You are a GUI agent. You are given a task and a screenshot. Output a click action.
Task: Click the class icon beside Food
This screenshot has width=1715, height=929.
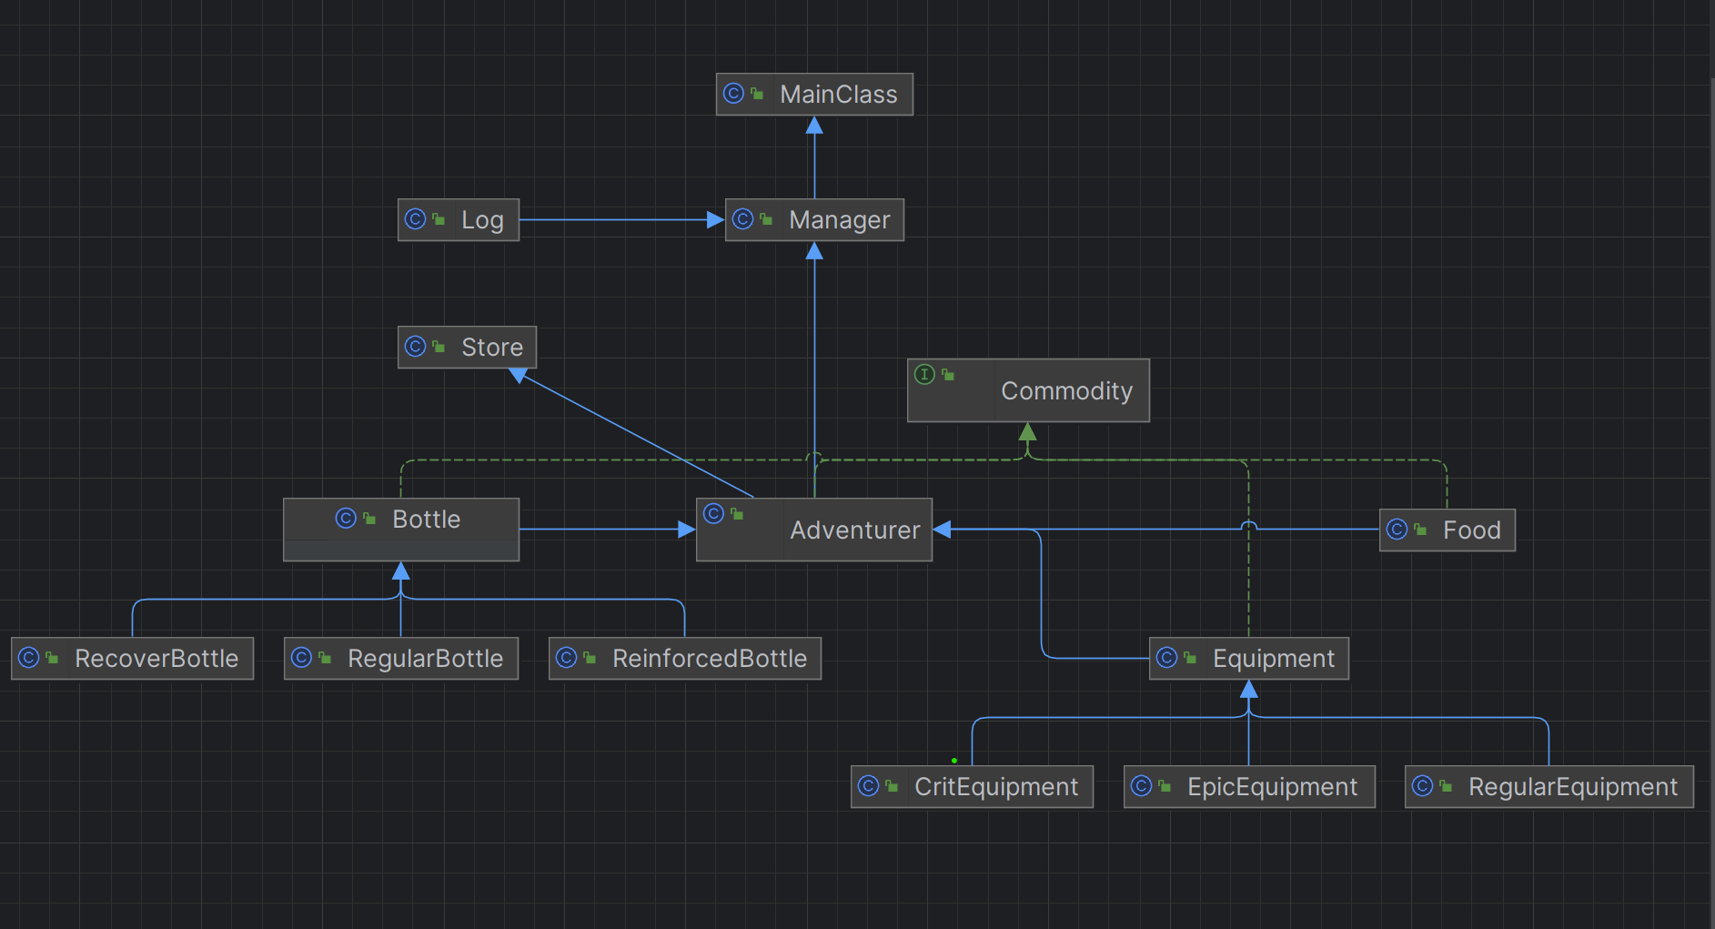point(1397,530)
